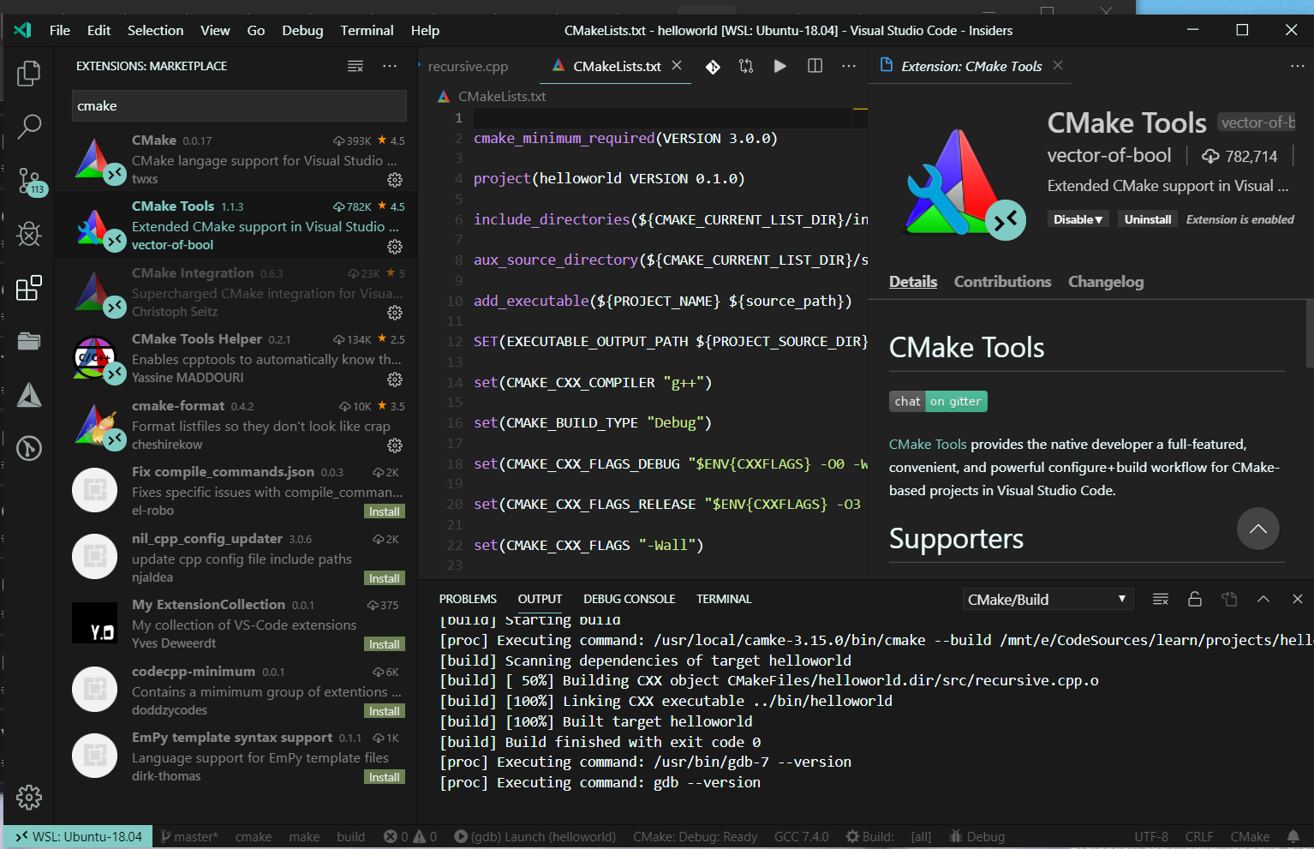Change the CRLF line ending setting
The width and height of the screenshot is (1314, 849).
coord(1198,837)
